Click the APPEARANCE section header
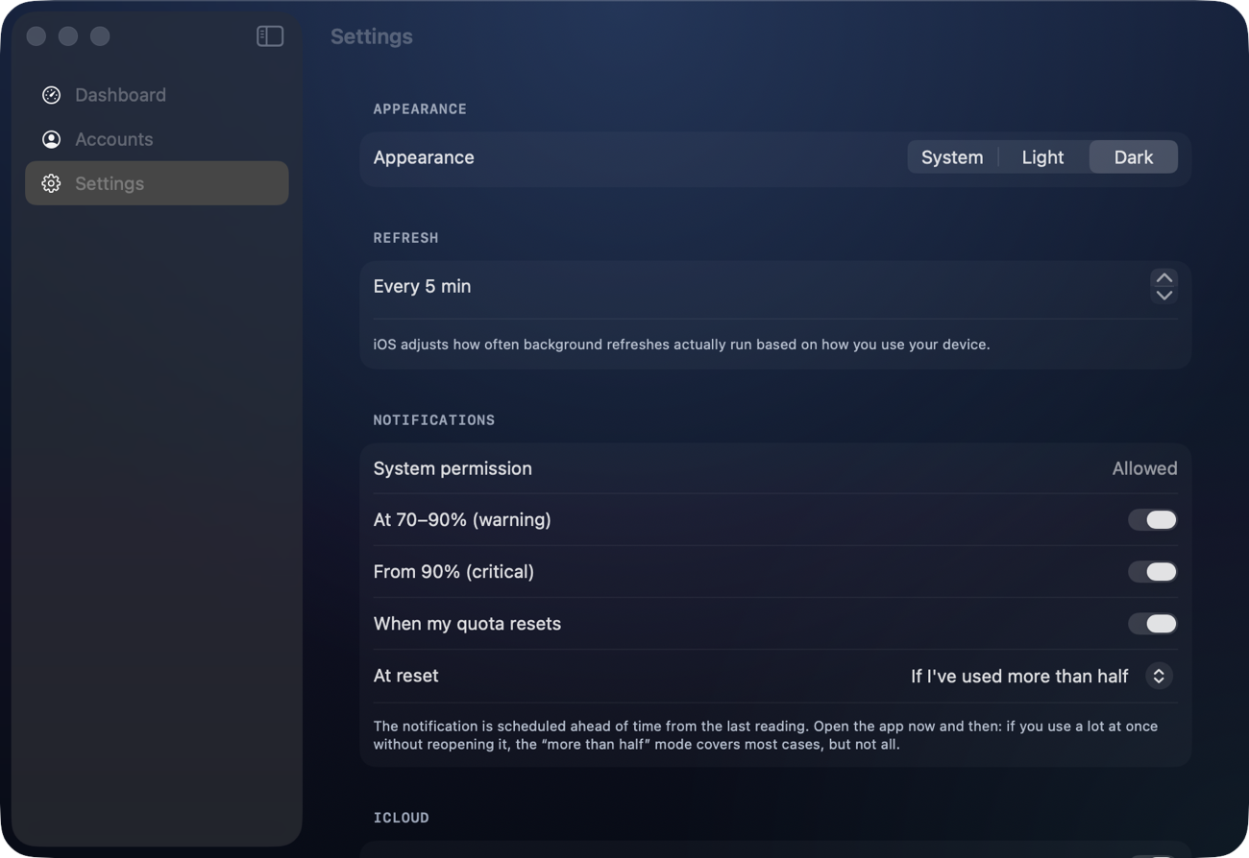The image size is (1249, 858). click(420, 109)
